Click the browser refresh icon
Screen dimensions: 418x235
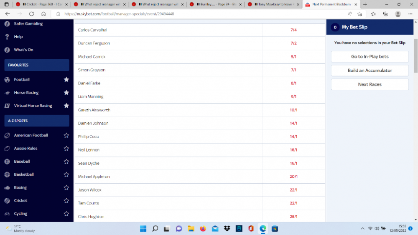(31, 14)
